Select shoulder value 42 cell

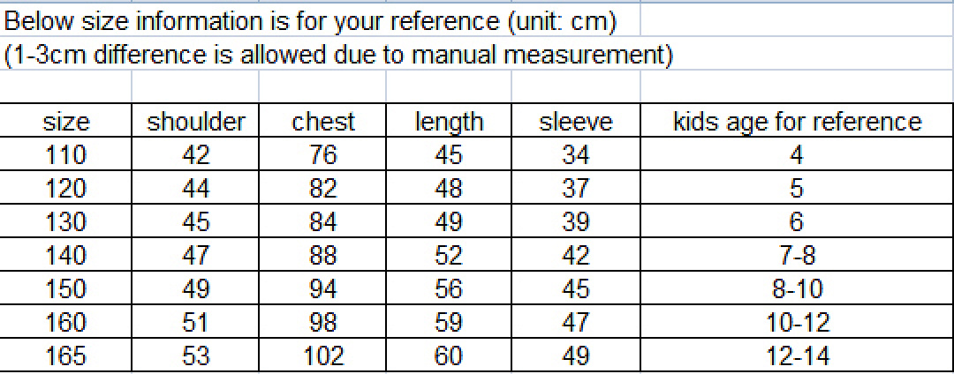195,155
